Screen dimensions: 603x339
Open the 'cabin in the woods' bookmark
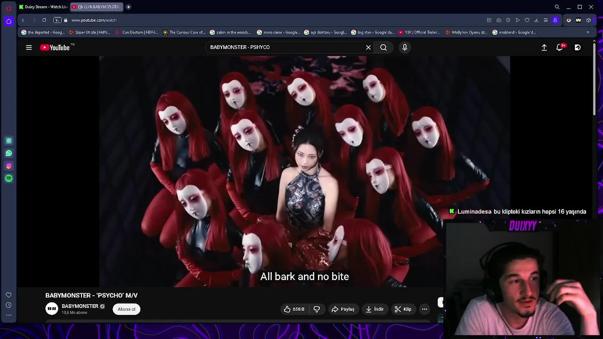tap(230, 32)
